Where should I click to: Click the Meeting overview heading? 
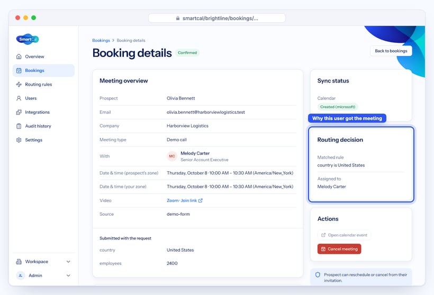[x=124, y=81]
